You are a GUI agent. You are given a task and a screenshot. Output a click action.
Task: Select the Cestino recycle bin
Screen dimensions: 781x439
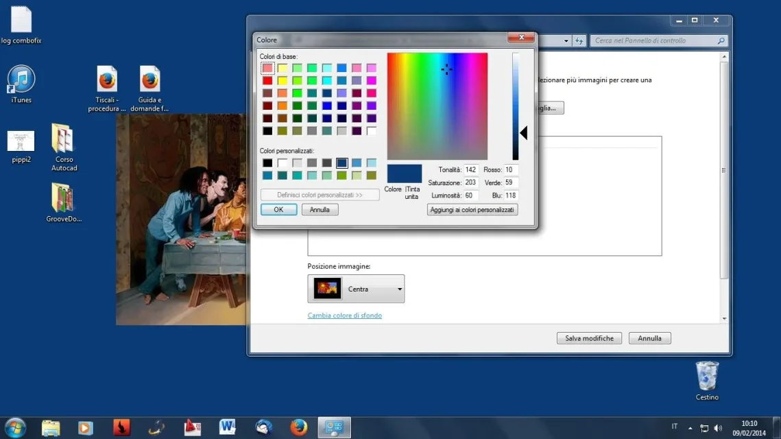(x=707, y=381)
